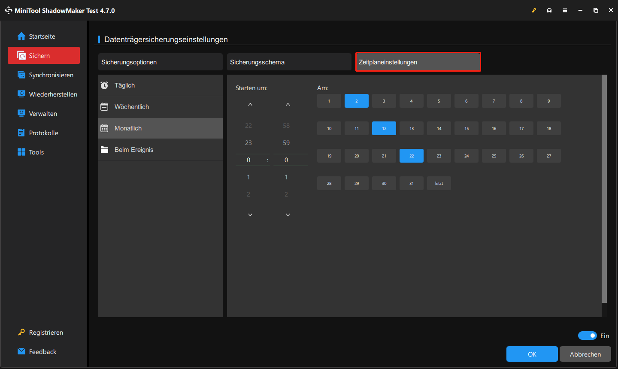Click the Feedback envelope icon
This screenshot has height=369, width=618.
coord(21,351)
